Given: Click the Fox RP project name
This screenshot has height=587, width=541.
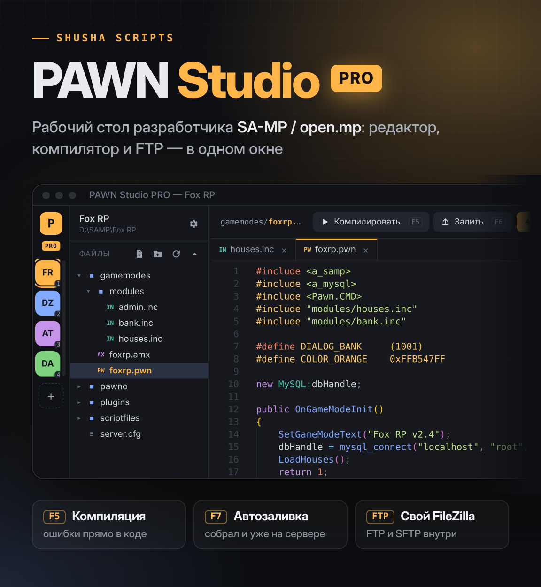Looking at the screenshot, I should tap(94, 219).
